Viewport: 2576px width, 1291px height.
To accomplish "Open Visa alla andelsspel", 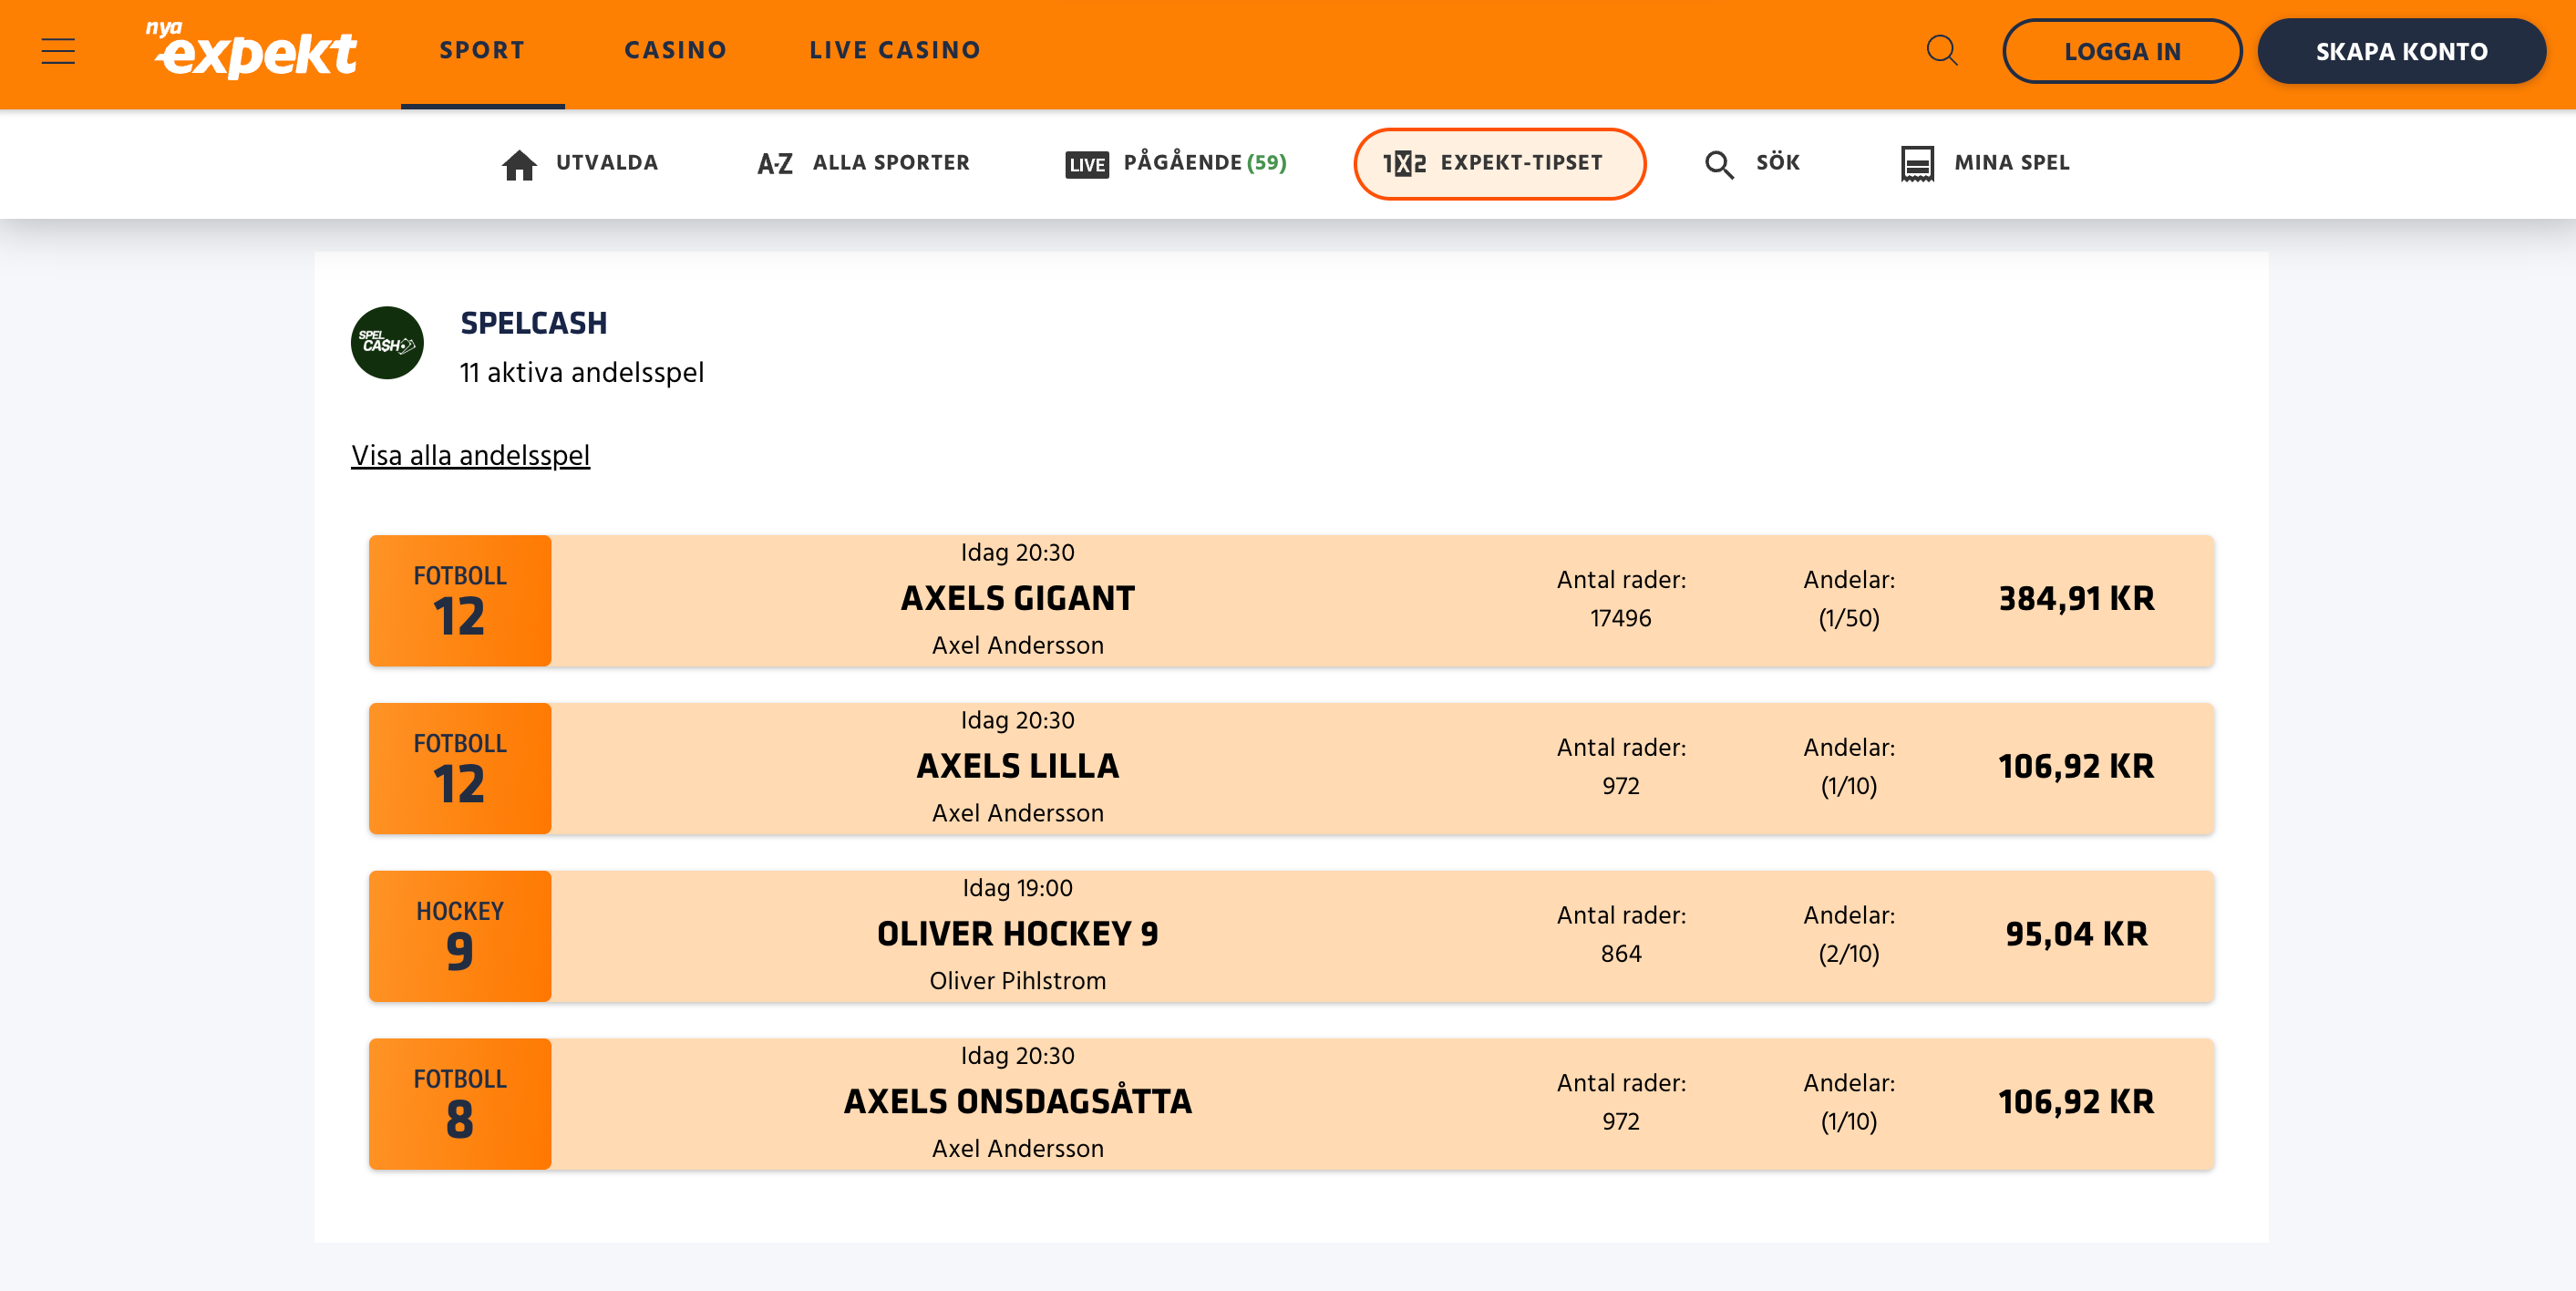I will pyautogui.click(x=470, y=455).
